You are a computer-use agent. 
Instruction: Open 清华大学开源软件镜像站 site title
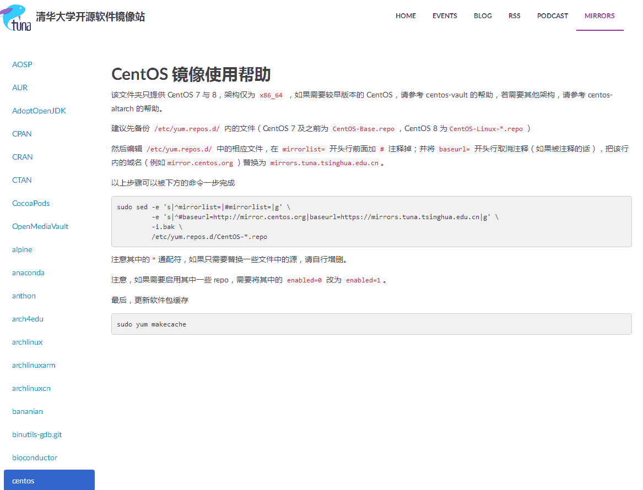[90, 17]
